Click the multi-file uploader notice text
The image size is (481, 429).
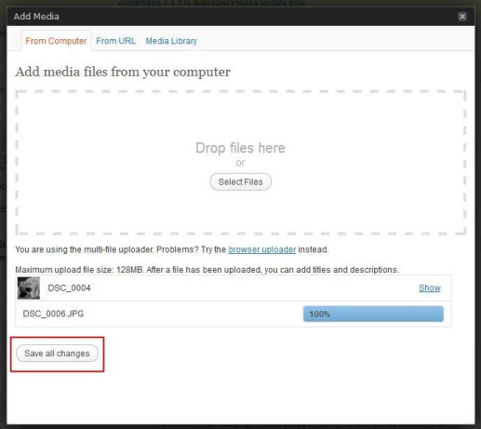click(x=172, y=249)
